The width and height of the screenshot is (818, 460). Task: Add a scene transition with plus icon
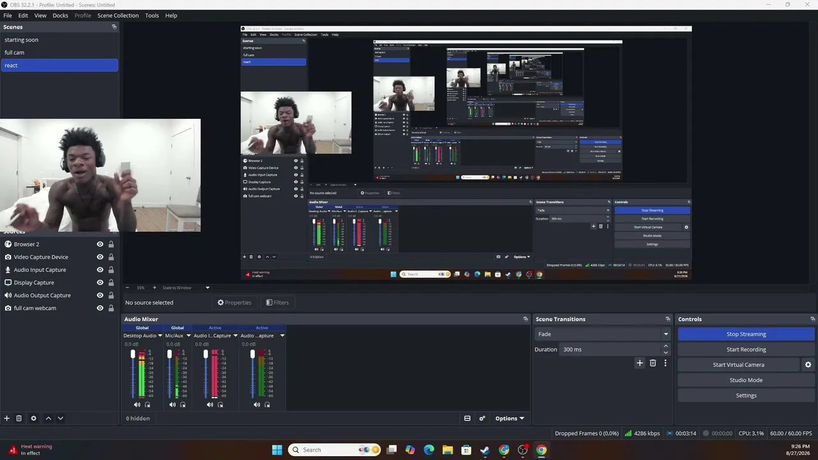click(640, 363)
